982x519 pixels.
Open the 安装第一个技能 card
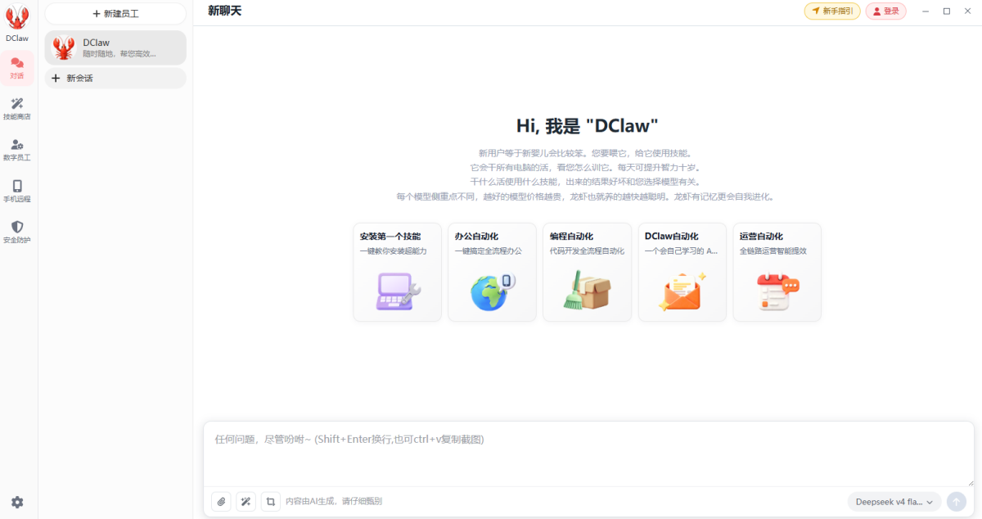397,272
